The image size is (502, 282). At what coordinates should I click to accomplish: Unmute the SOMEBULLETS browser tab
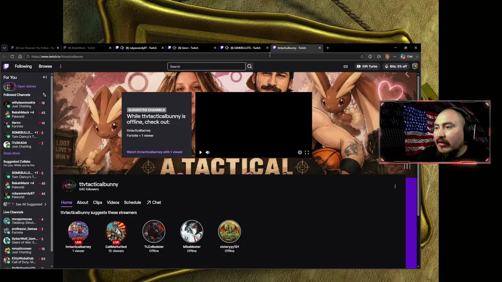227,48
